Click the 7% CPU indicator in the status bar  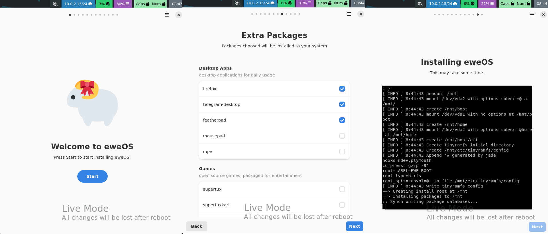pos(104,4)
